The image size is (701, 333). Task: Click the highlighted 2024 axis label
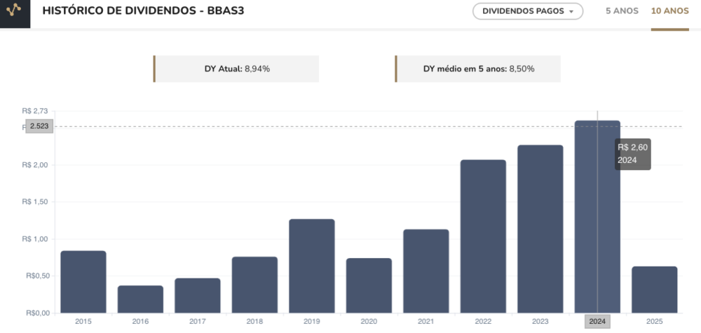pos(597,321)
